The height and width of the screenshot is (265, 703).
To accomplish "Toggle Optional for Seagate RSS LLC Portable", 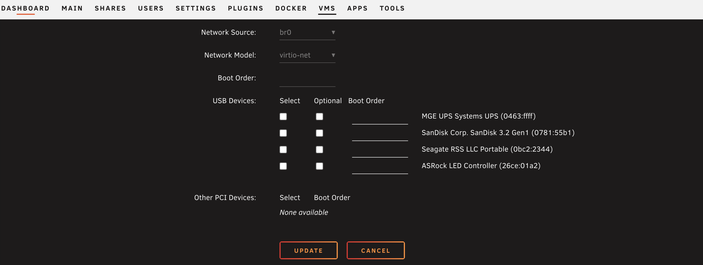I will click(x=319, y=150).
